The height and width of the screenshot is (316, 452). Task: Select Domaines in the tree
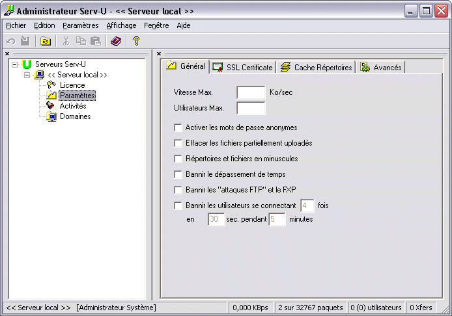(x=76, y=116)
